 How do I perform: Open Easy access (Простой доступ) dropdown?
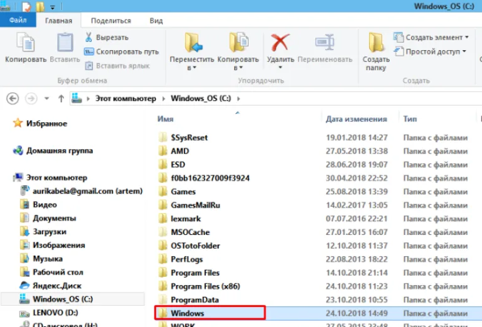point(430,51)
